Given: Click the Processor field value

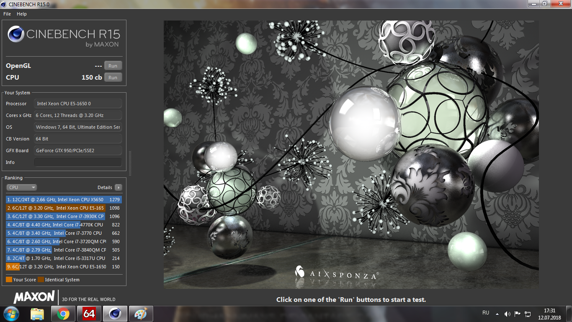Looking at the screenshot, I should click(78, 104).
